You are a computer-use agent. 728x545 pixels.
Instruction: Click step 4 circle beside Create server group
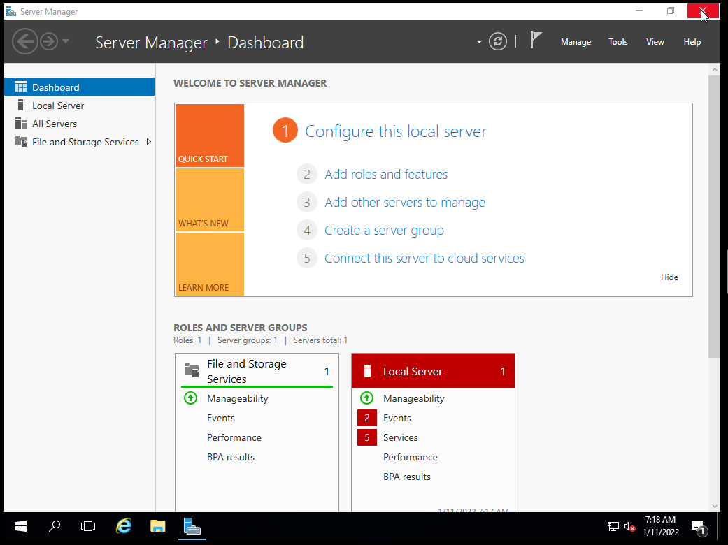click(307, 230)
